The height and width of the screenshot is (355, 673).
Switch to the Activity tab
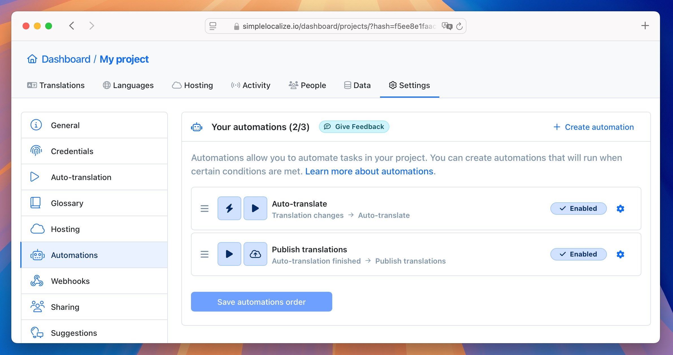tap(251, 85)
